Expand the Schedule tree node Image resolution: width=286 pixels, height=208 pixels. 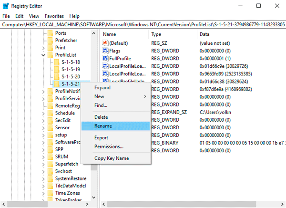coord(43,114)
